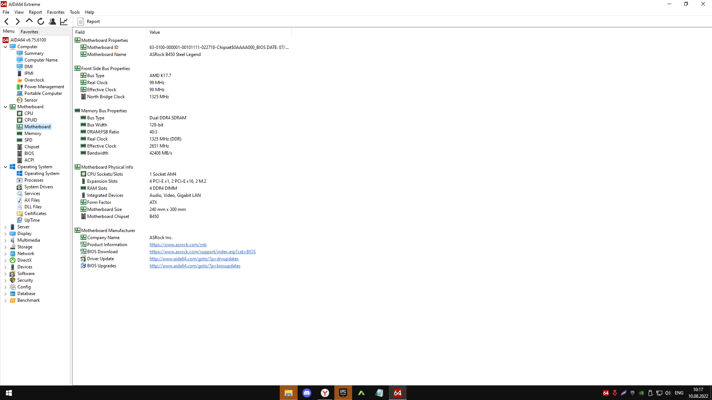
Task: Switch to the Menu tab
Action: 9,32
